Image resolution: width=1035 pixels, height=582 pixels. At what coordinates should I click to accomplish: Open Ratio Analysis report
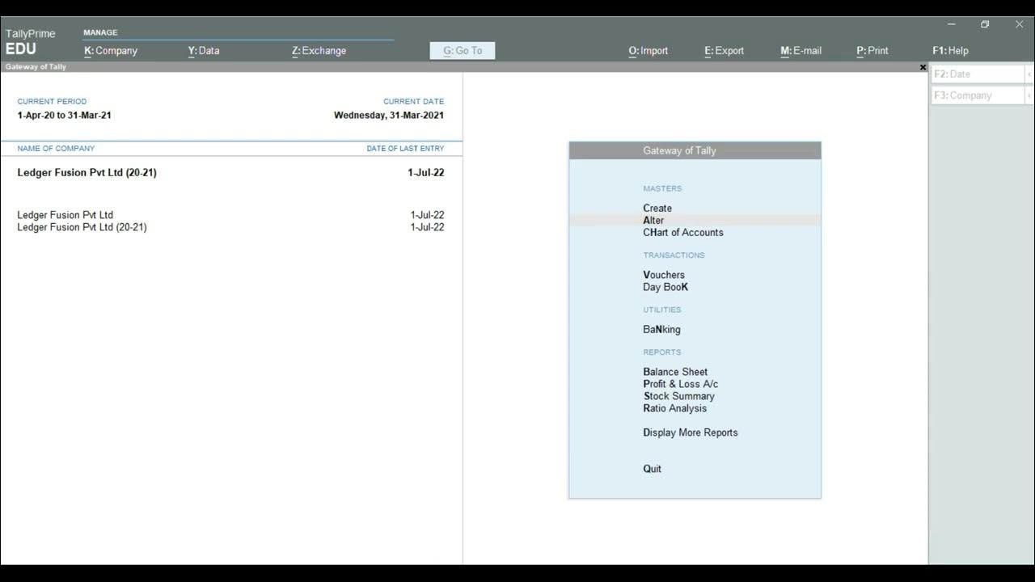coord(675,408)
